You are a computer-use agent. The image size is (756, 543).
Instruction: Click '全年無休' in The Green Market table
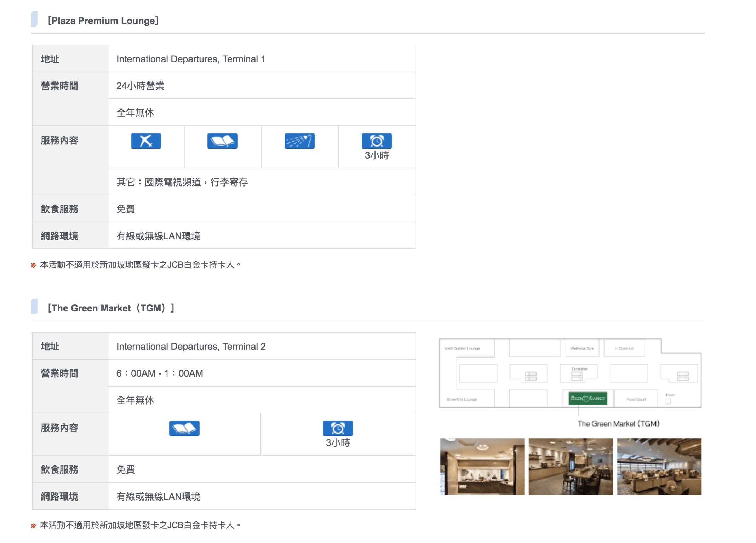(x=135, y=400)
